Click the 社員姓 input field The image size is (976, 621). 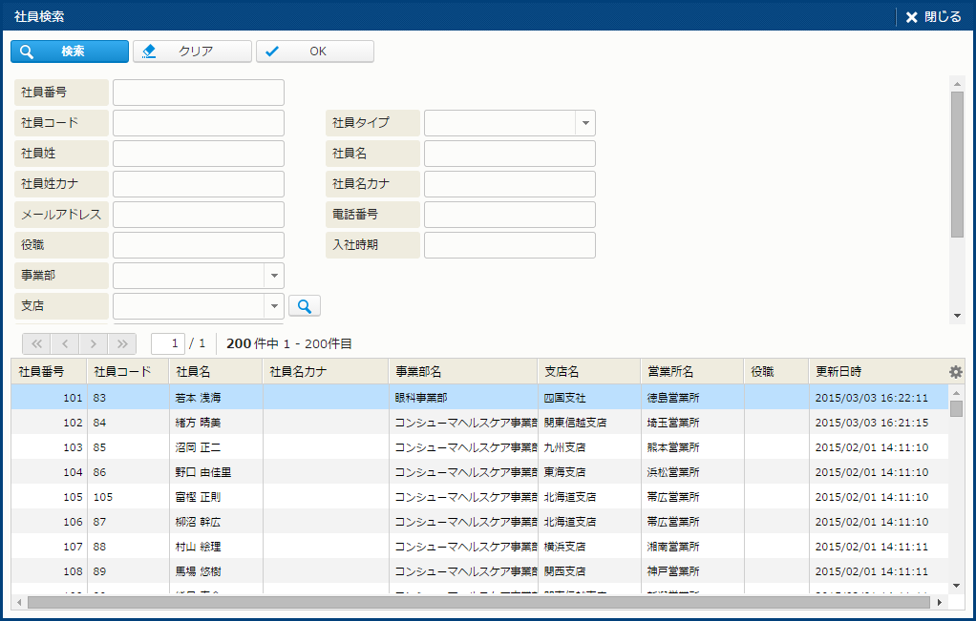coord(199,154)
